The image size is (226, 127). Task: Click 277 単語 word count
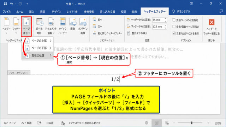26,123
